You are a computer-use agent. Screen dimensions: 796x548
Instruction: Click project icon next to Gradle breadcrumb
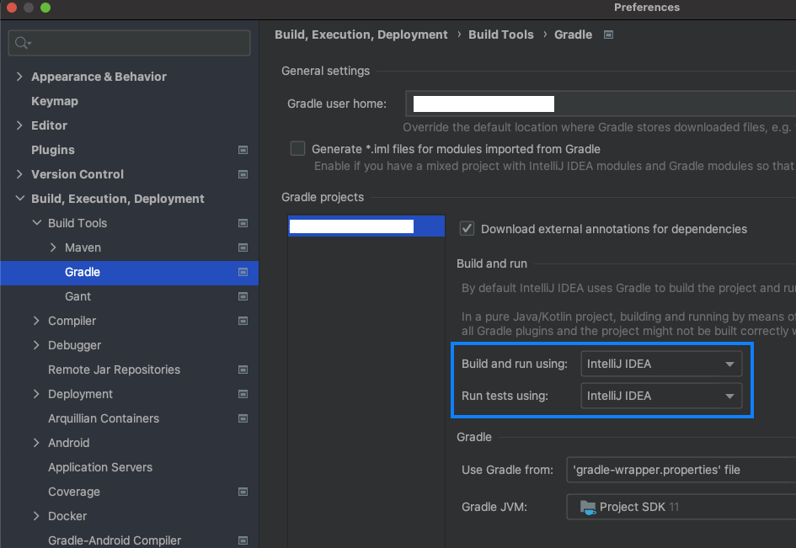click(608, 35)
